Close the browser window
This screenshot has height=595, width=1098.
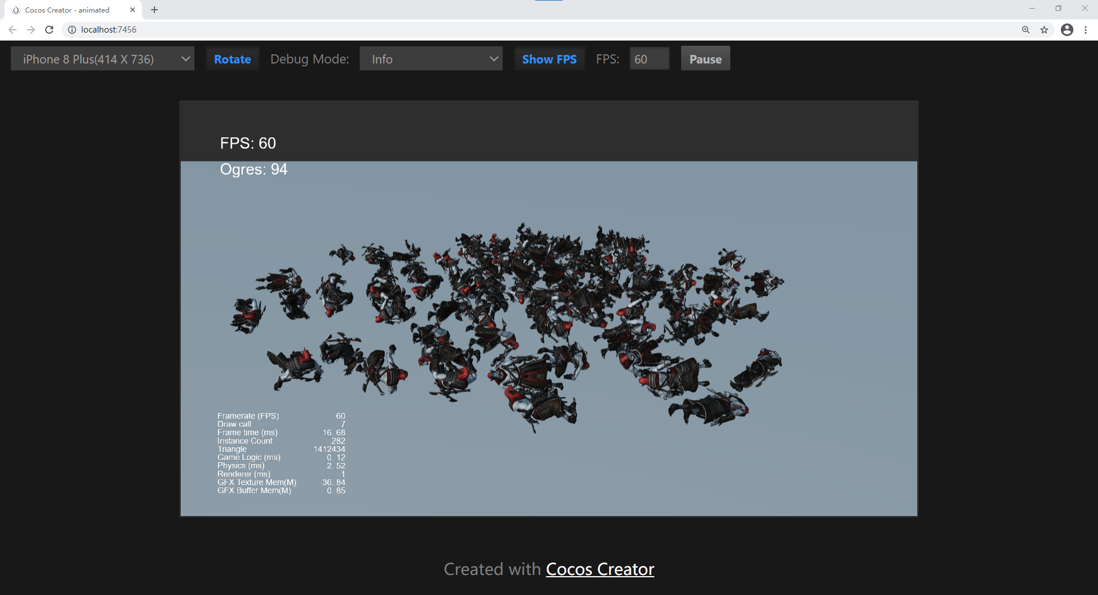click(1085, 9)
